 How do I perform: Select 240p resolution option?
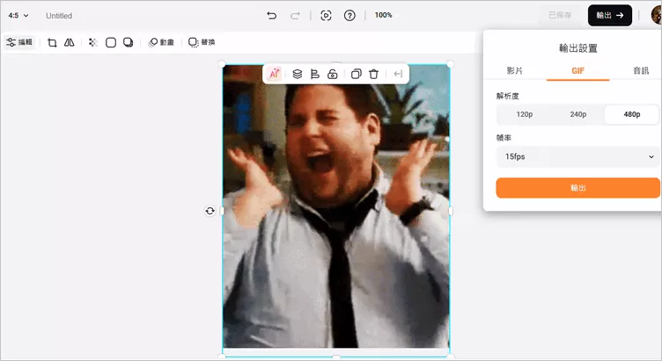point(577,114)
